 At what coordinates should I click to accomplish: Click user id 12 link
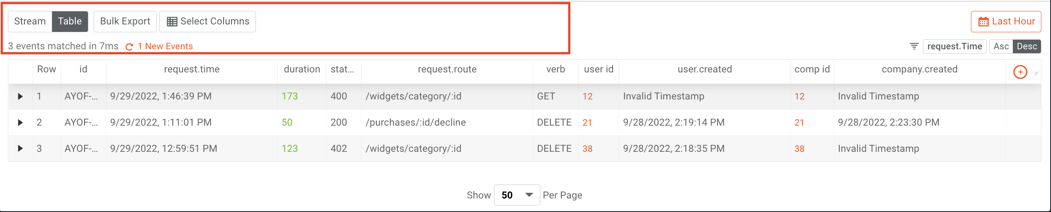coord(587,96)
